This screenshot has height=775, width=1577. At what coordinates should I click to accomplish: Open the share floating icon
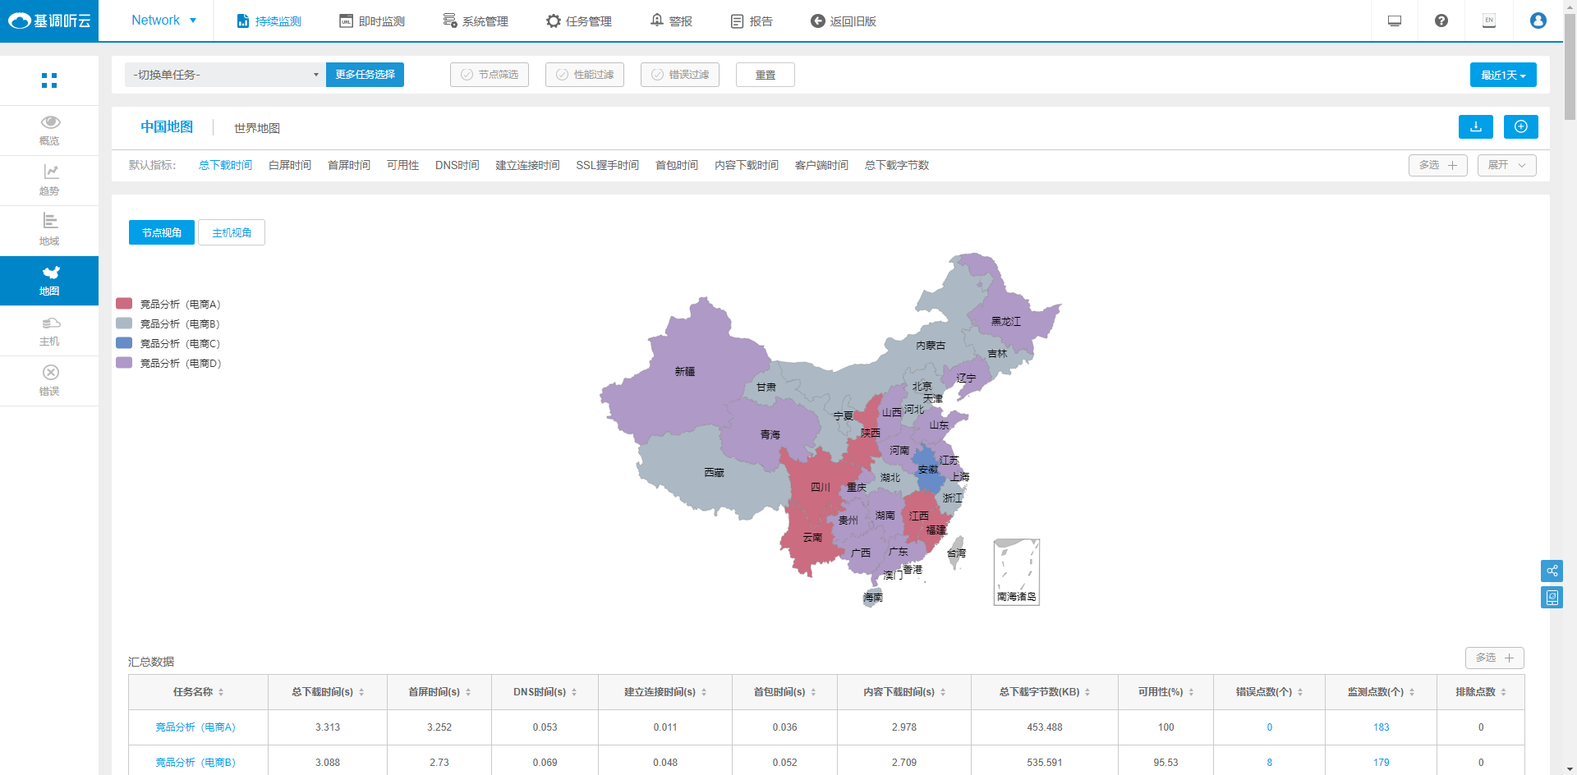coord(1552,571)
